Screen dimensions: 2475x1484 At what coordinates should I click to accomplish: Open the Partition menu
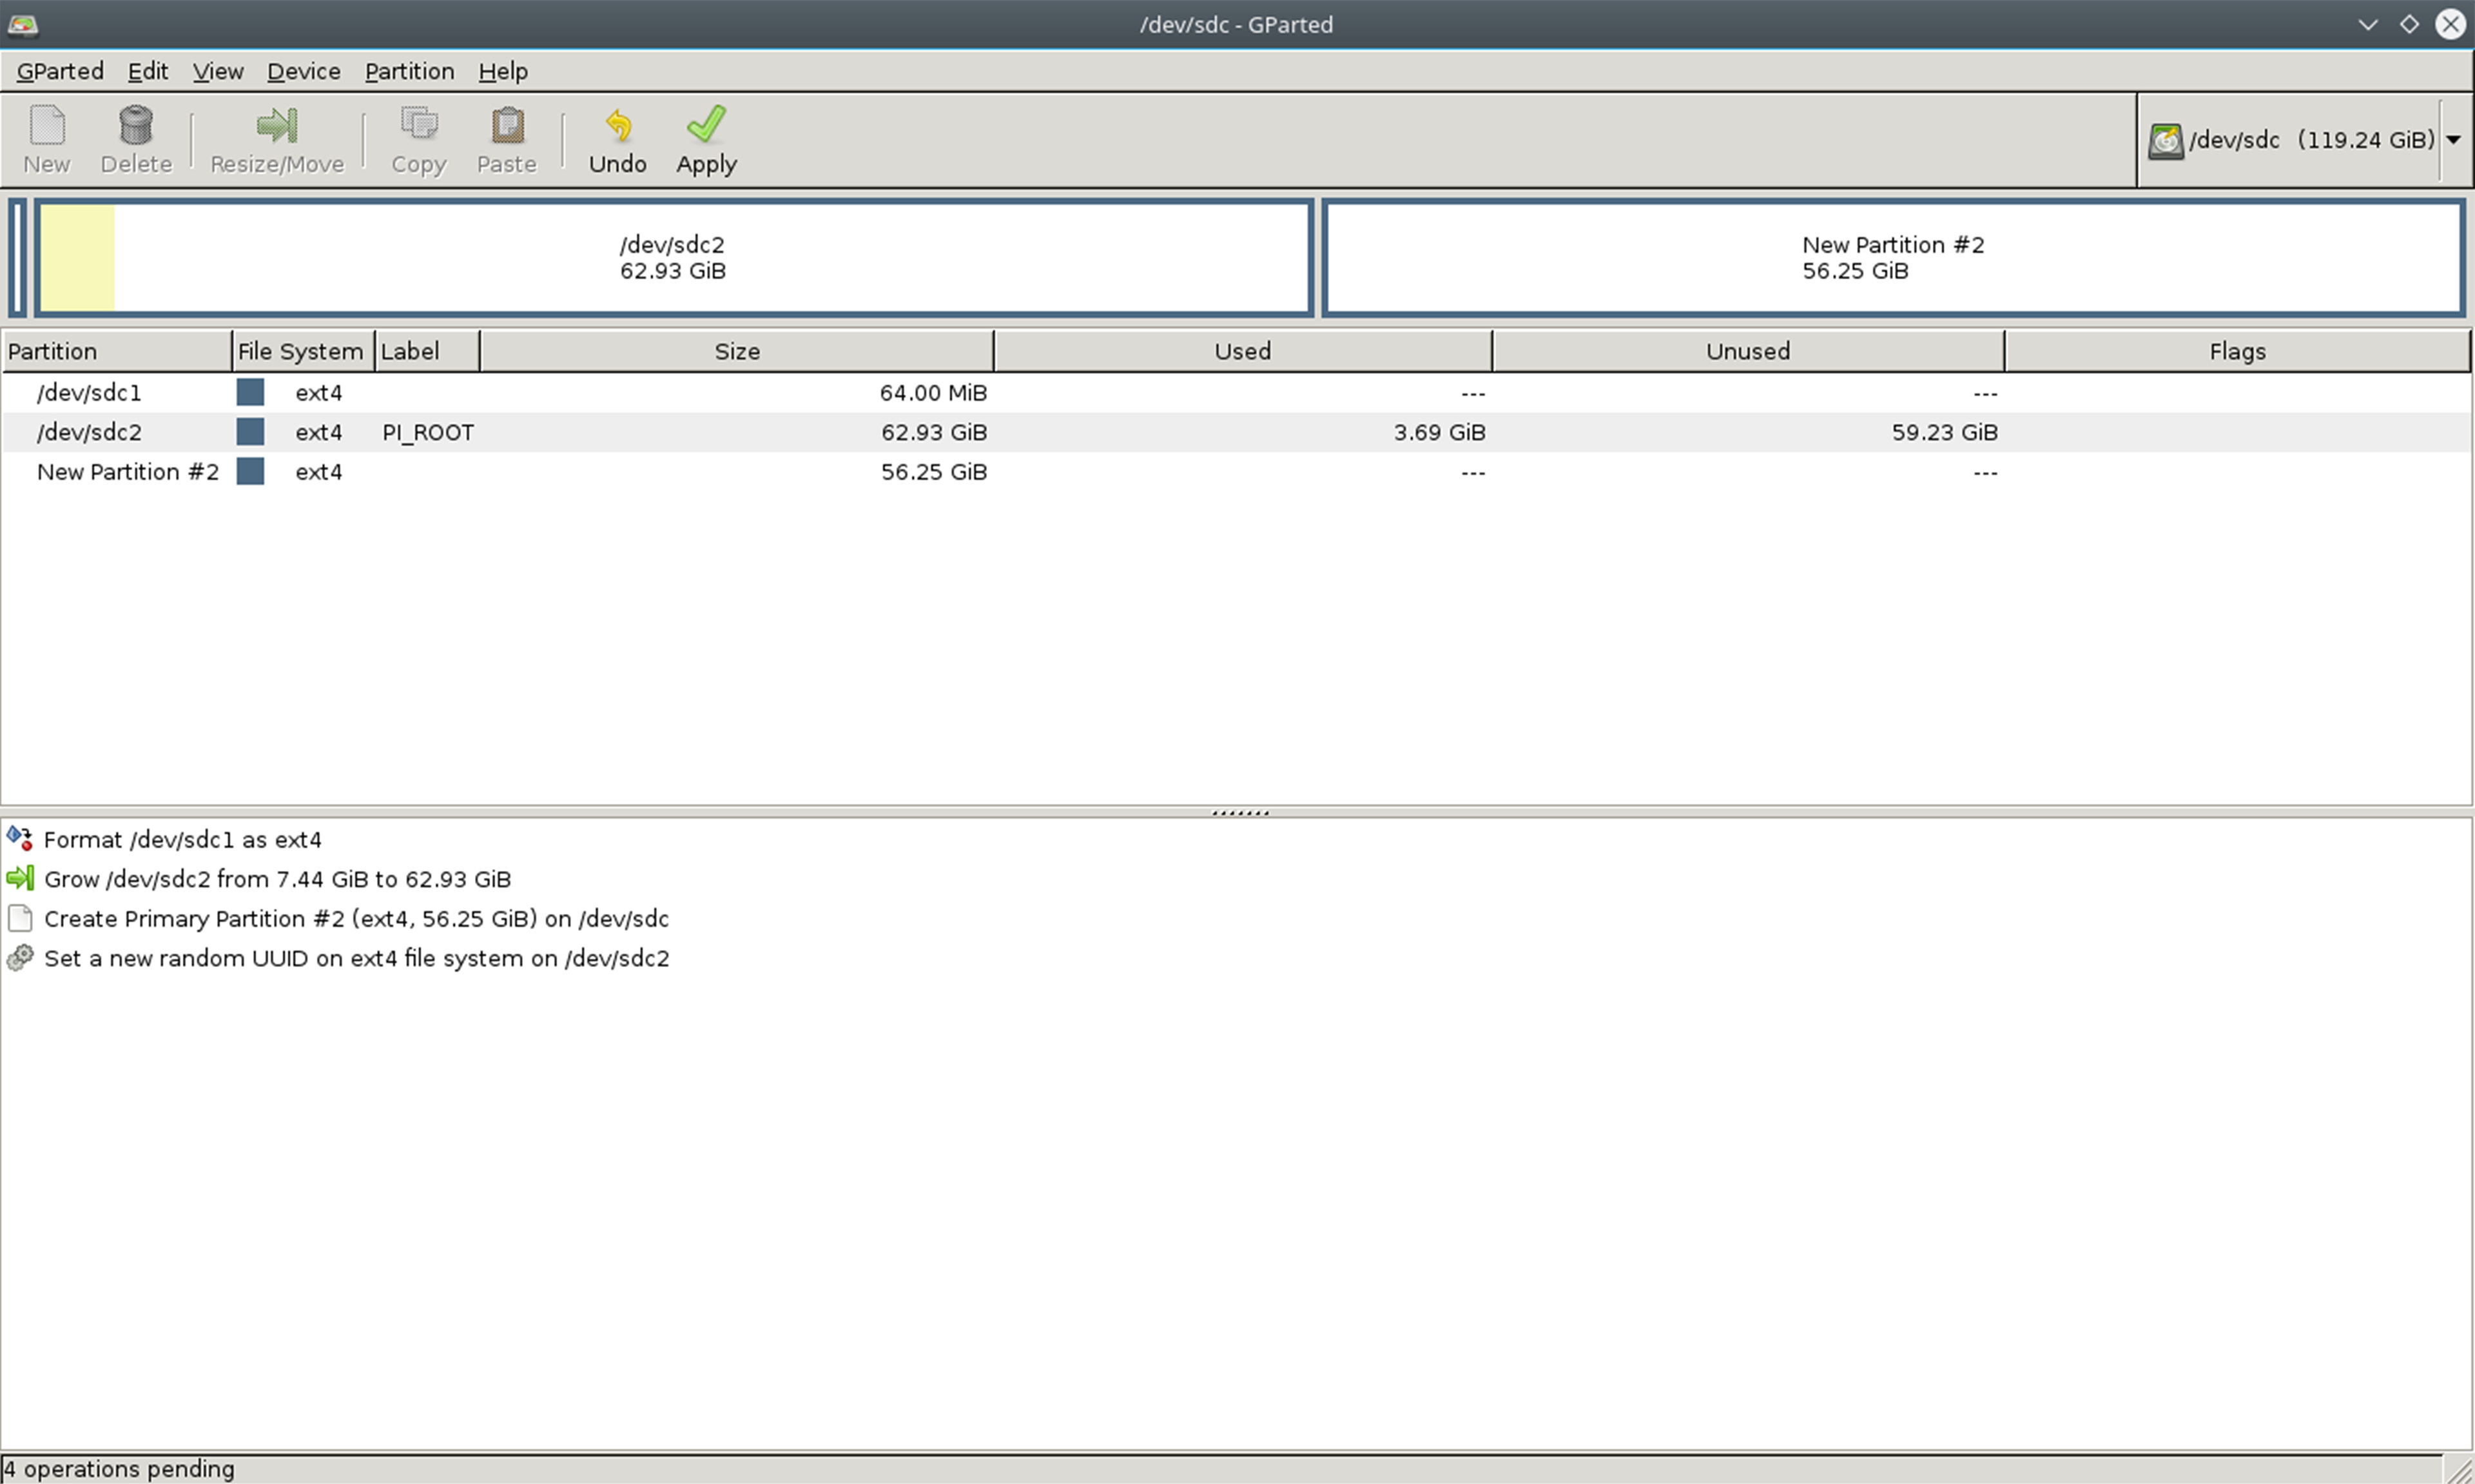pos(409,71)
